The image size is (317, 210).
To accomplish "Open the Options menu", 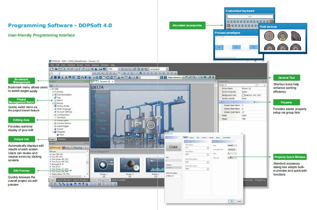I will tap(95, 65).
